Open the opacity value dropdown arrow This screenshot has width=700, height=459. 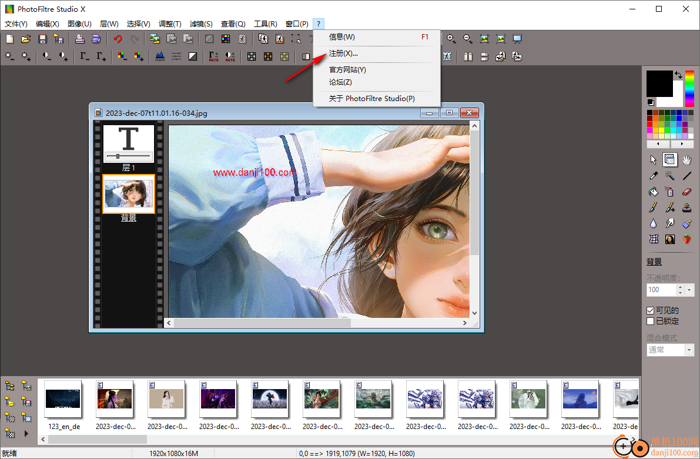pos(689,290)
